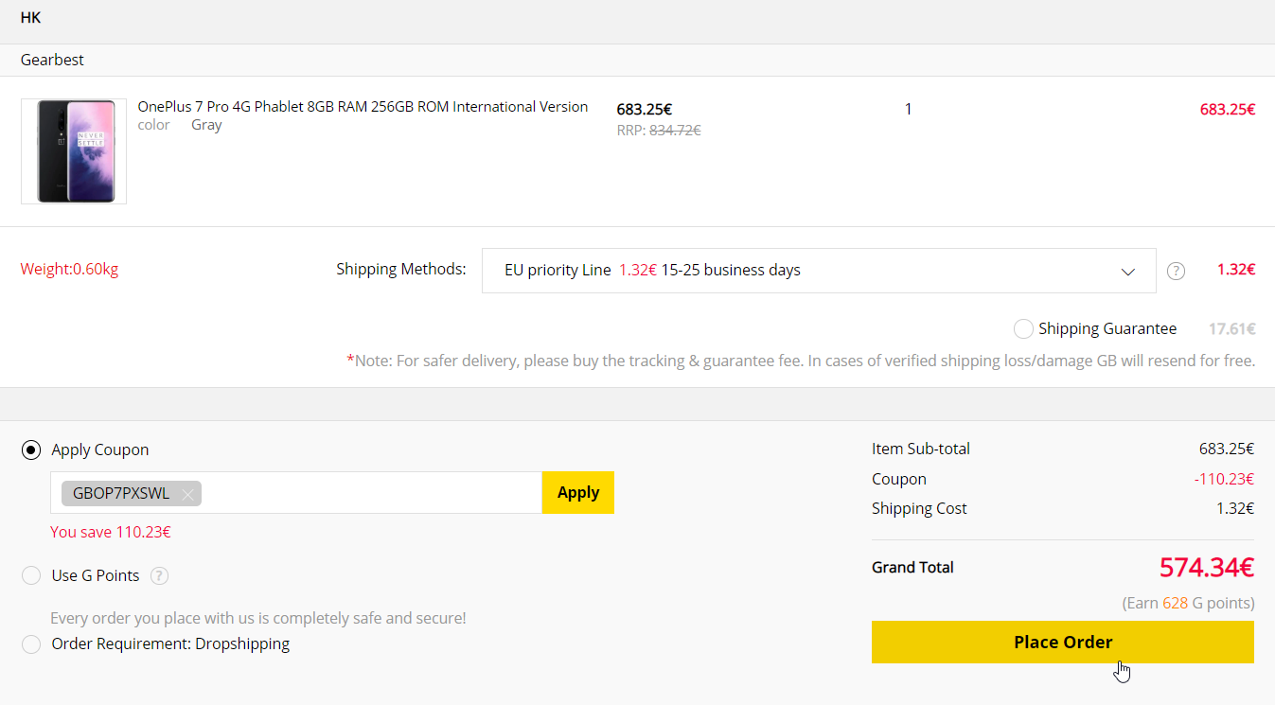The width and height of the screenshot is (1275, 705).
Task: Click the Earn 628 G points text
Action: click(x=1188, y=603)
